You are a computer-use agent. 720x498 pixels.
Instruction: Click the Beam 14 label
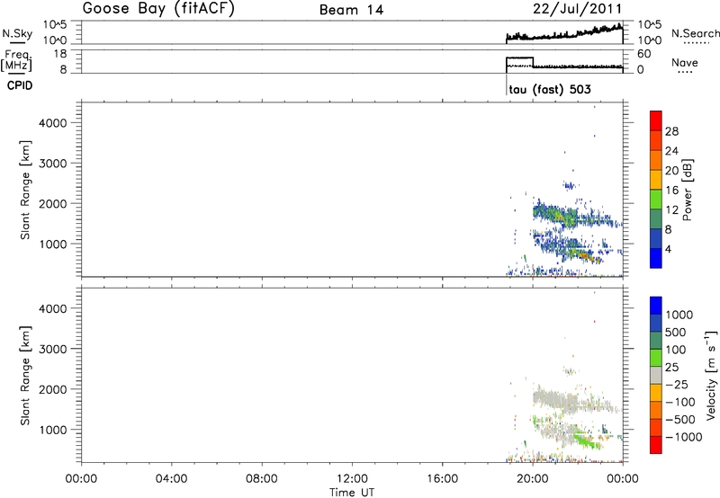click(351, 10)
